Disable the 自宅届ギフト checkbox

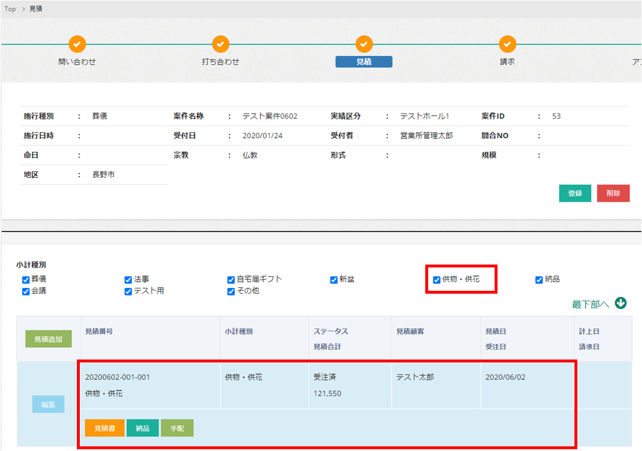click(x=231, y=280)
